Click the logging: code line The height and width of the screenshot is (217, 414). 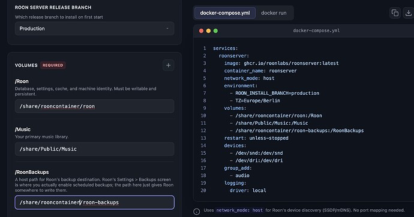[x=235, y=183]
